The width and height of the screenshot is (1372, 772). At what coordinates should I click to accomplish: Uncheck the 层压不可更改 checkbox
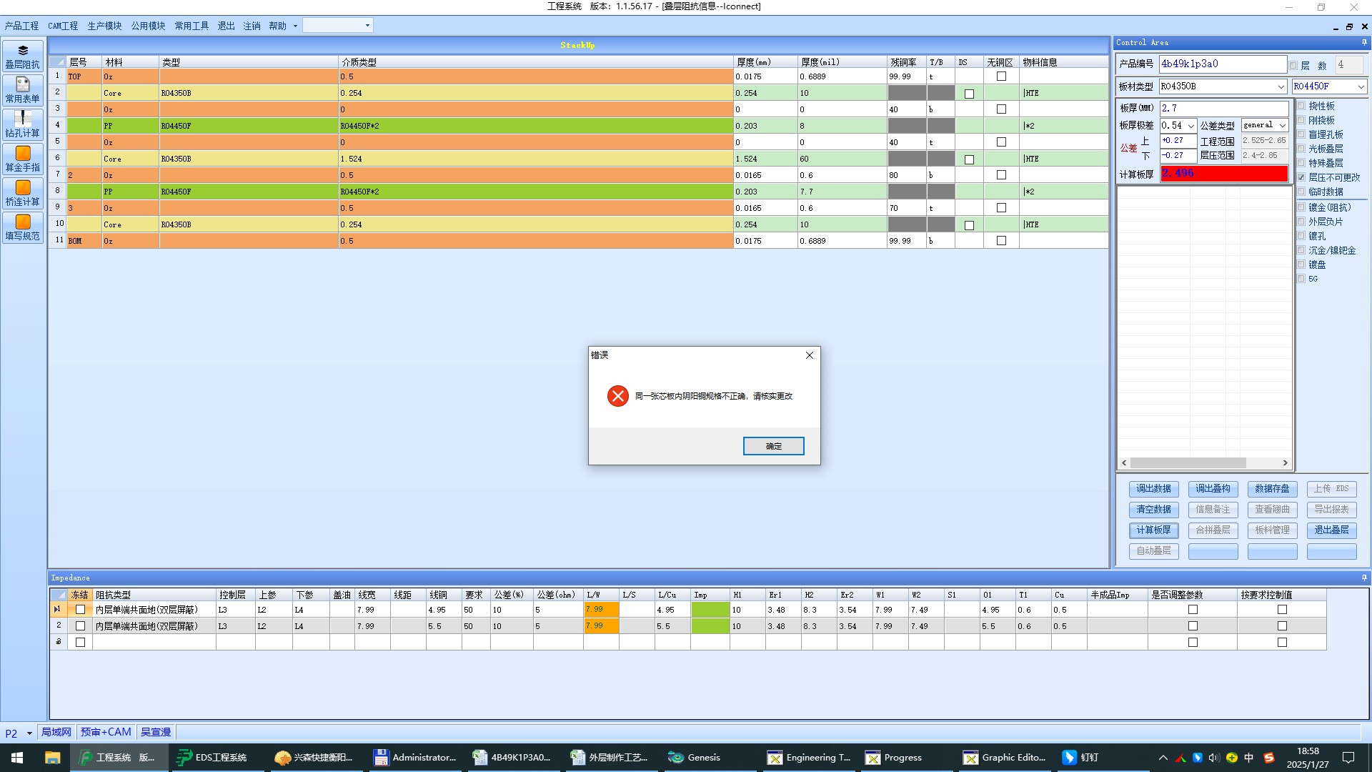[1301, 177]
